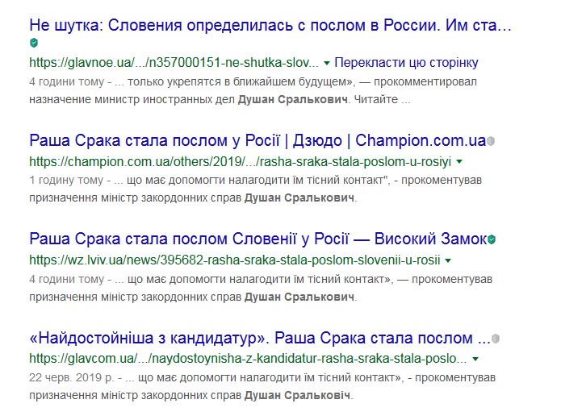
Task: Click the green wz.lviv.ua URL
Action: (x=233, y=260)
